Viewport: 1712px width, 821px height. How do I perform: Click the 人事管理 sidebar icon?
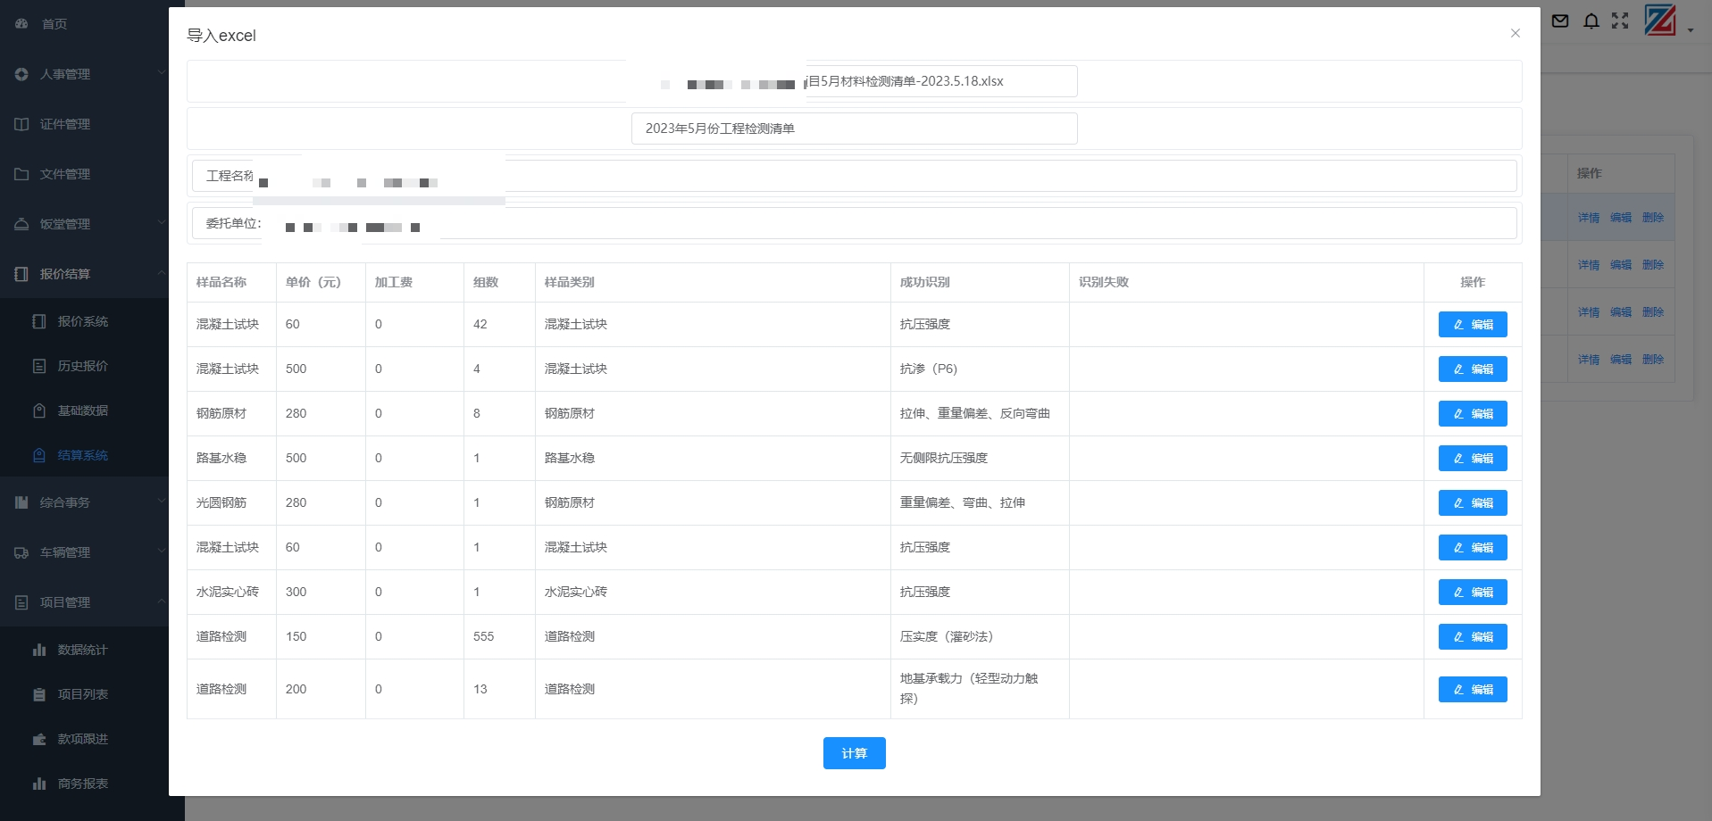[21, 74]
